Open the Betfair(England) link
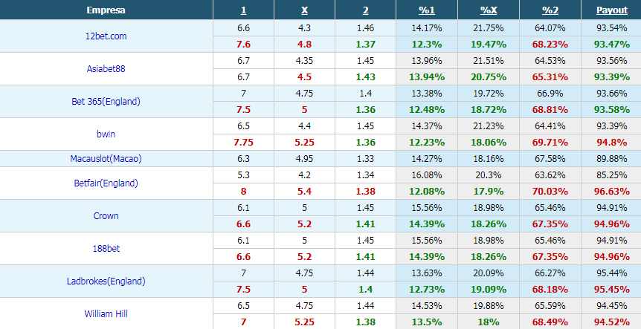This screenshot has height=329, width=641. 106,183
